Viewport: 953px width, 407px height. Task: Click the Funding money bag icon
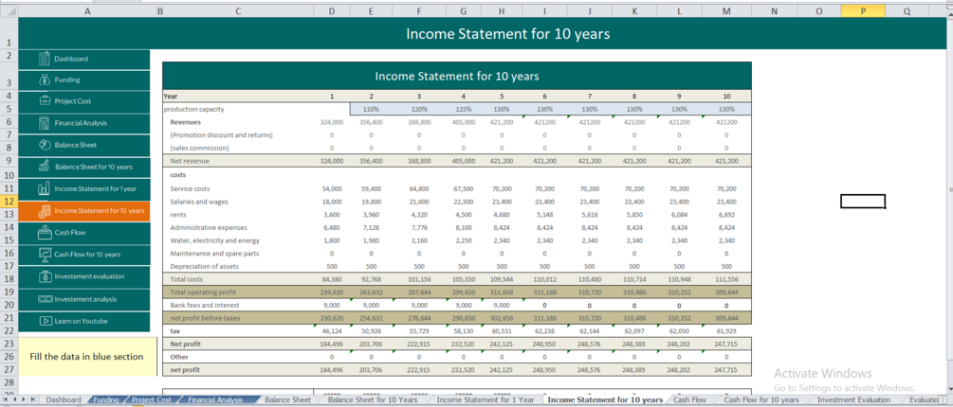coord(44,80)
